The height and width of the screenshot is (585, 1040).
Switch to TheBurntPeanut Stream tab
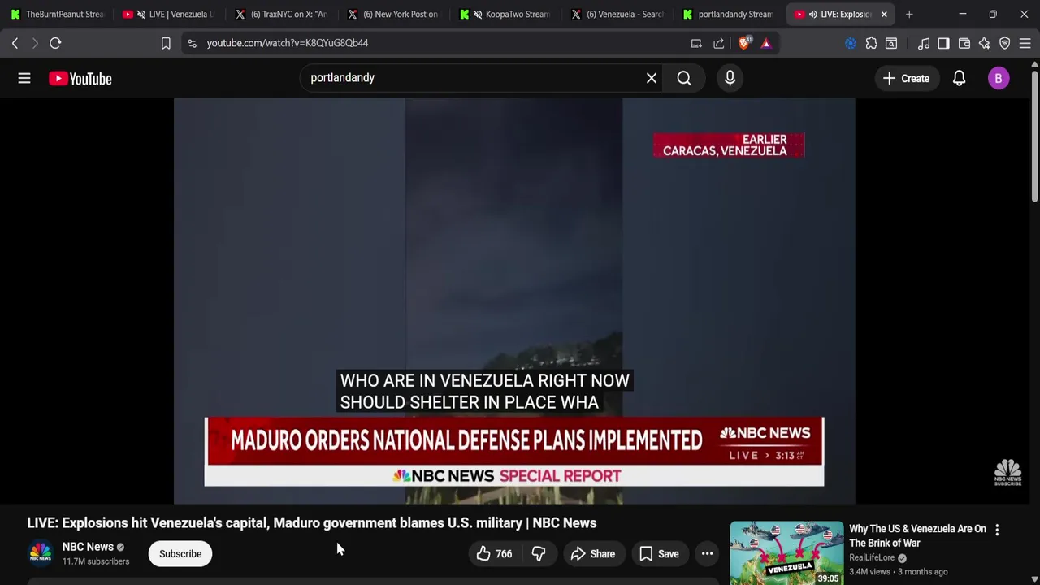(57, 14)
